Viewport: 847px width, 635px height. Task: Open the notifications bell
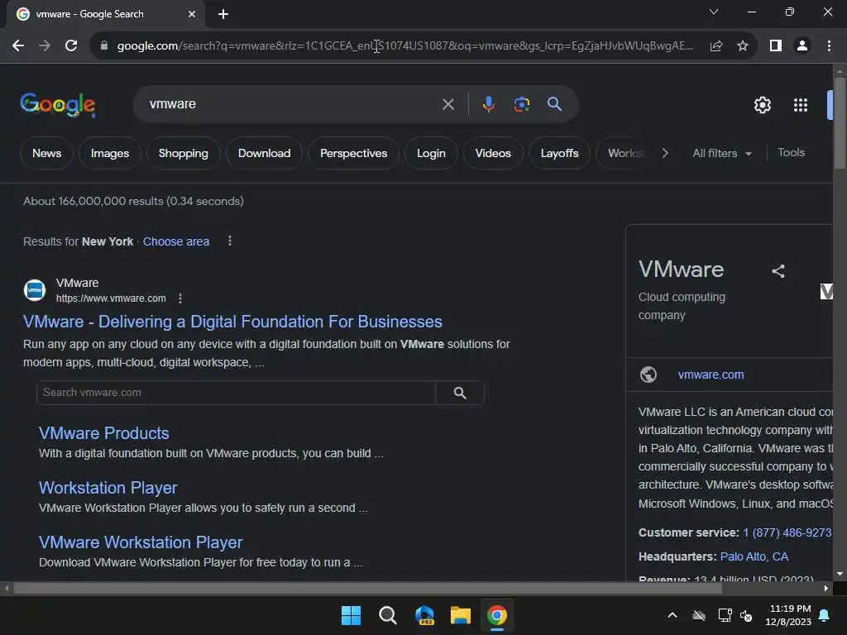(825, 615)
